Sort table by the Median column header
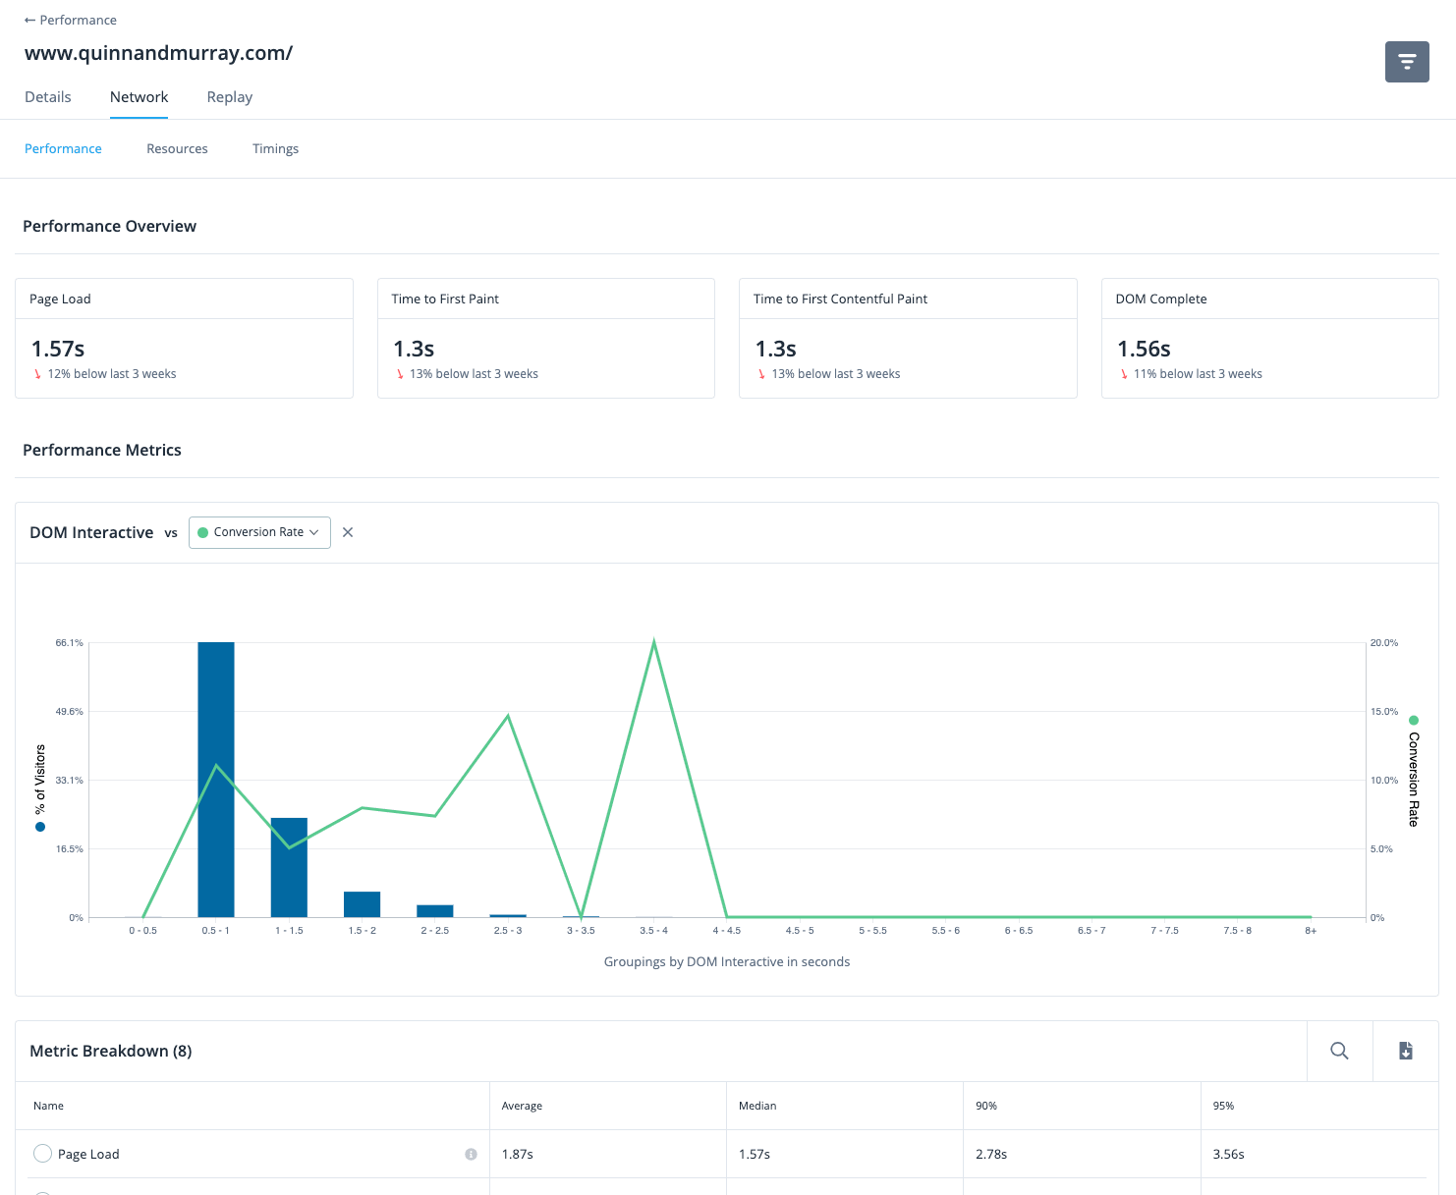Viewport: 1456px width, 1195px height. click(757, 1106)
